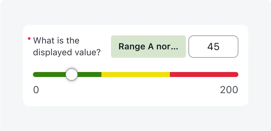Click the rounded red end of the track

click(x=237, y=75)
